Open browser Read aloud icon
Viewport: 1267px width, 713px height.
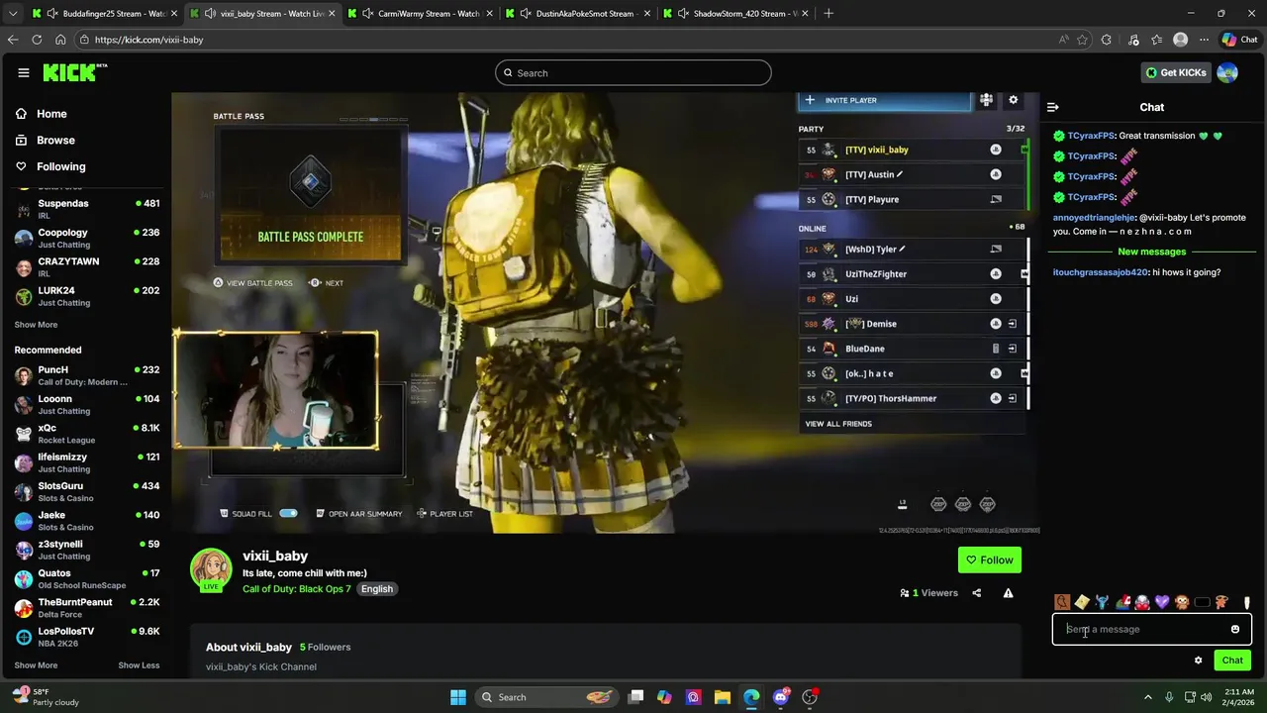(x=1063, y=40)
